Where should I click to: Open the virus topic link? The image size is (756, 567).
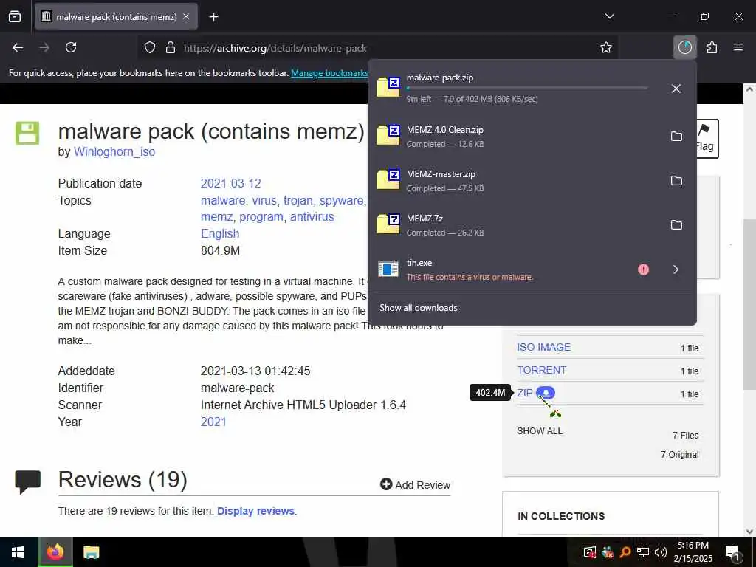click(264, 200)
